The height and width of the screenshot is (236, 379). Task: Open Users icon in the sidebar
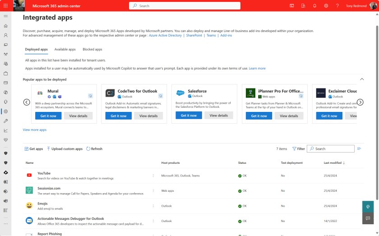5,35
